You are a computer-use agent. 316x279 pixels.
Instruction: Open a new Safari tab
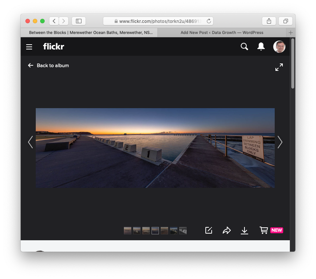(291, 33)
